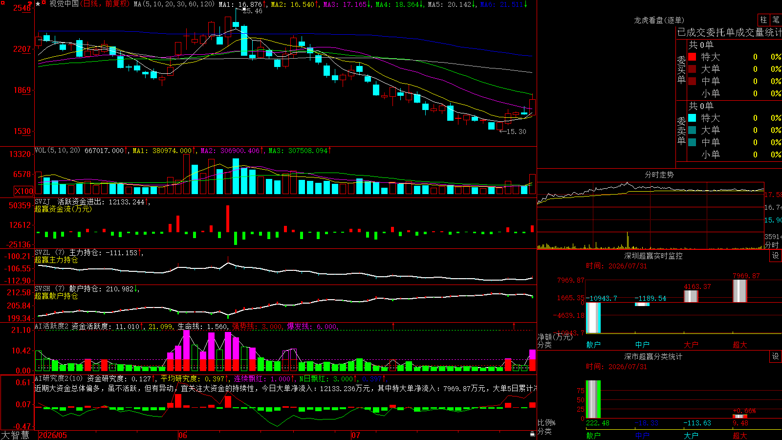Click the 龙虎看盘(逐单) panel title

click(x=659, y=20)
